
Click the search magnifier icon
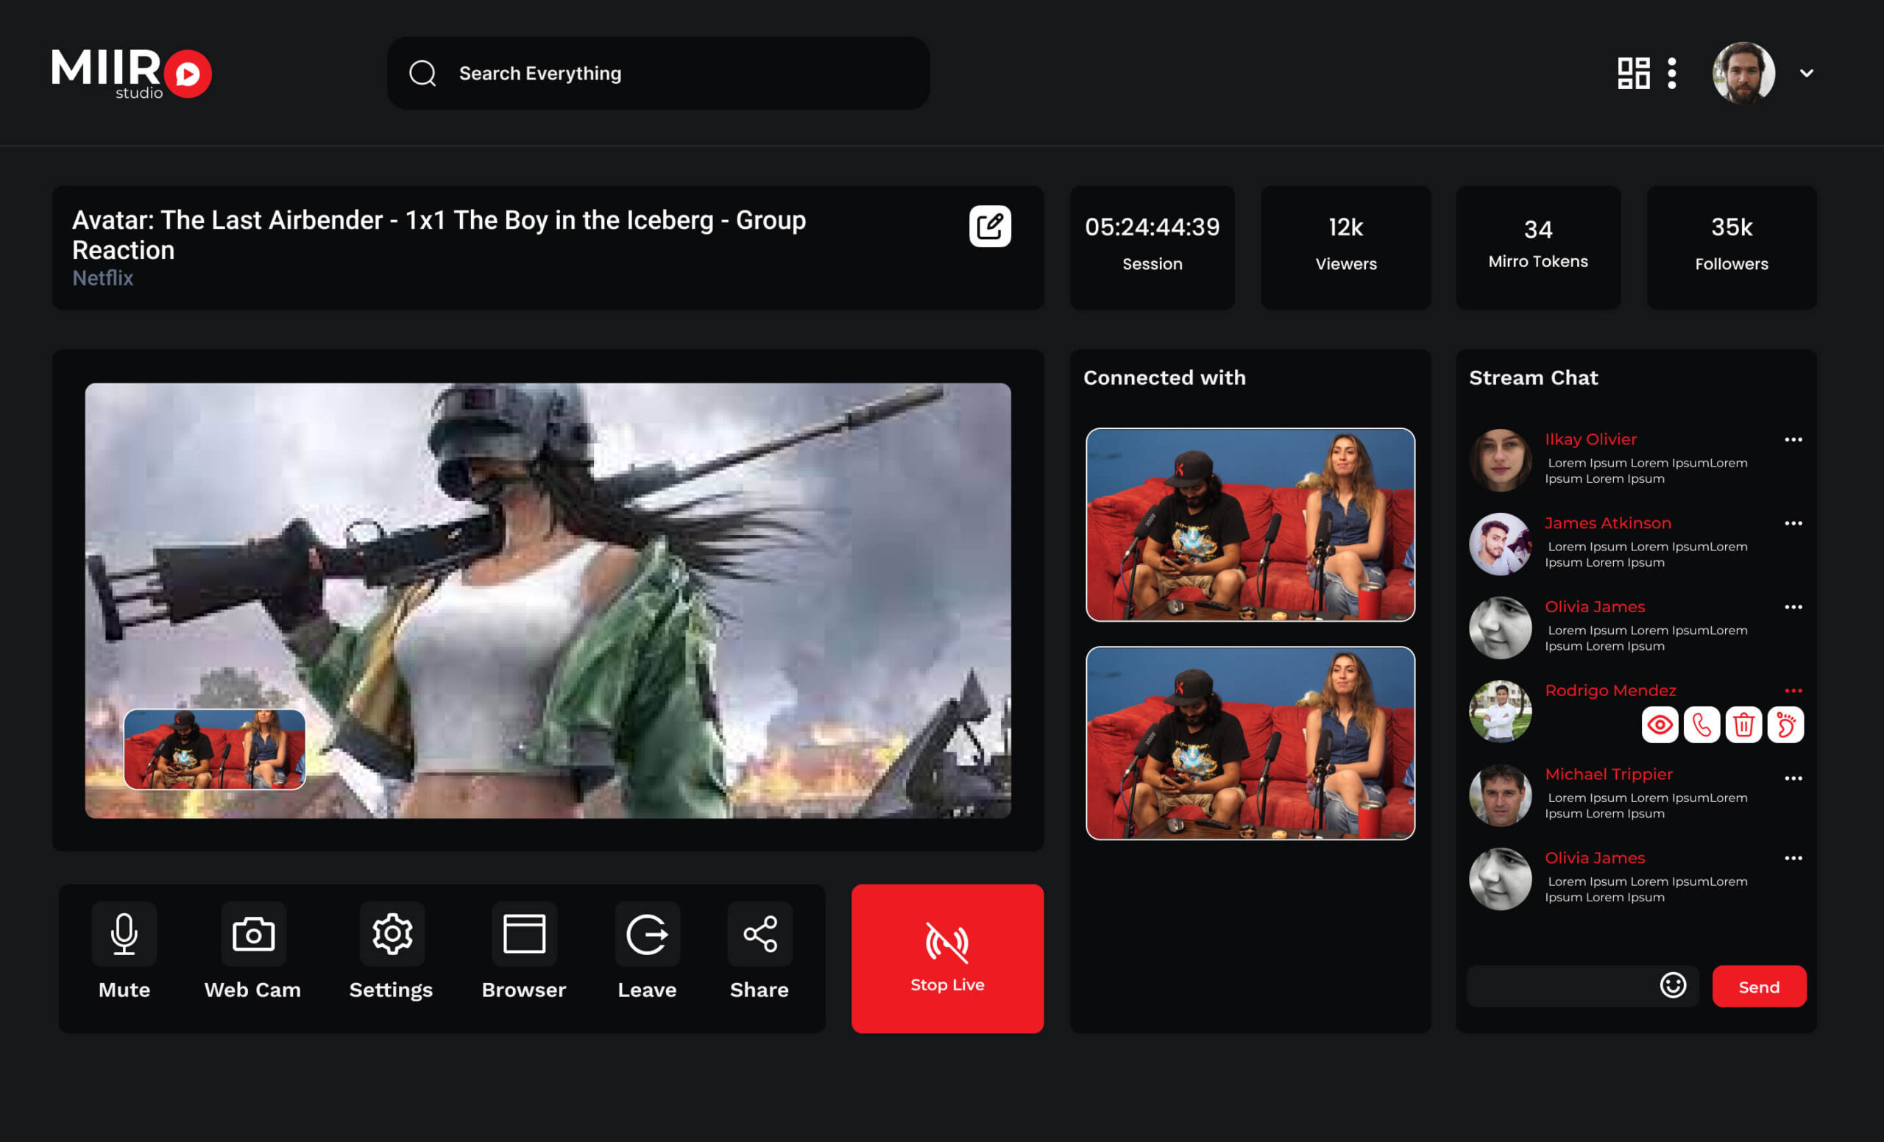422,74
